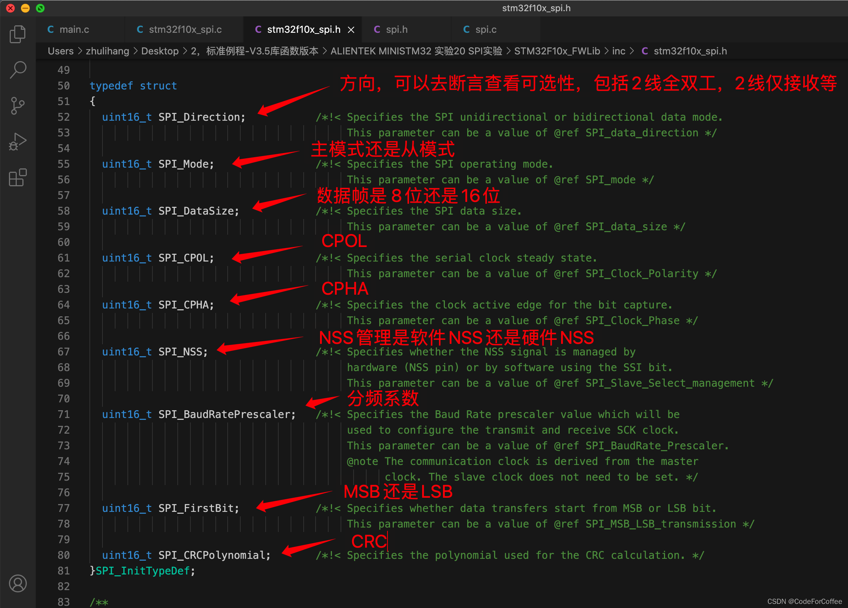Open the stm32f10x_spi.c tab
Image resolution: width=848 pixels, height=608 pixels.
[x=185, y=29]
